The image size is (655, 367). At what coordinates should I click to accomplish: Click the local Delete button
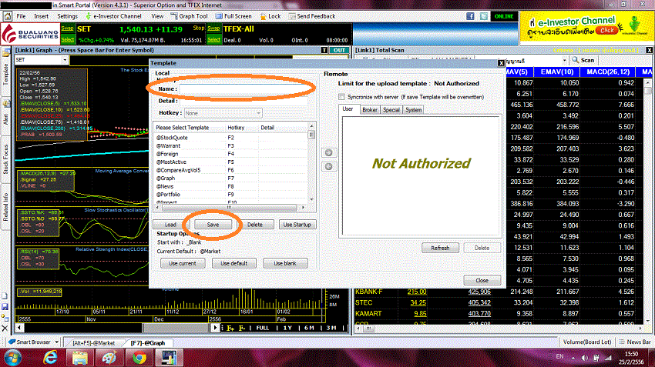(255, 225)
